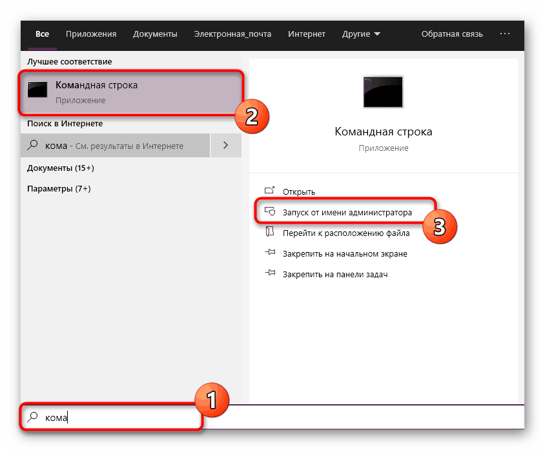
Task: Select the Электронная_почта tab
Action: tap(232, 34)
